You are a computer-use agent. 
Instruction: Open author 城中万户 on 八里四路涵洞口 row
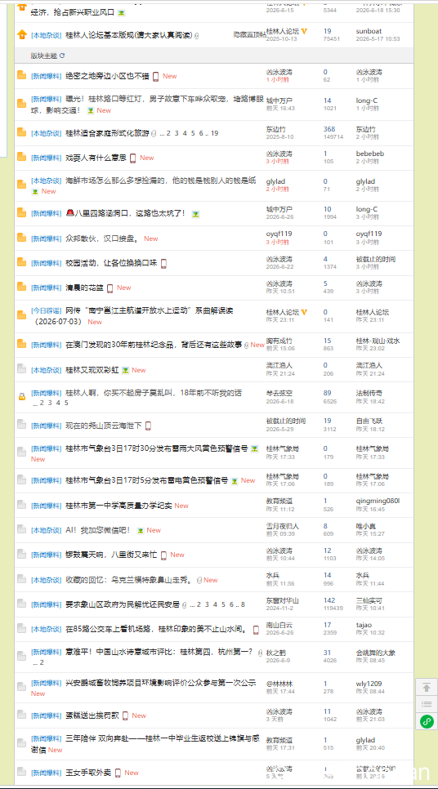coord(279,209)
